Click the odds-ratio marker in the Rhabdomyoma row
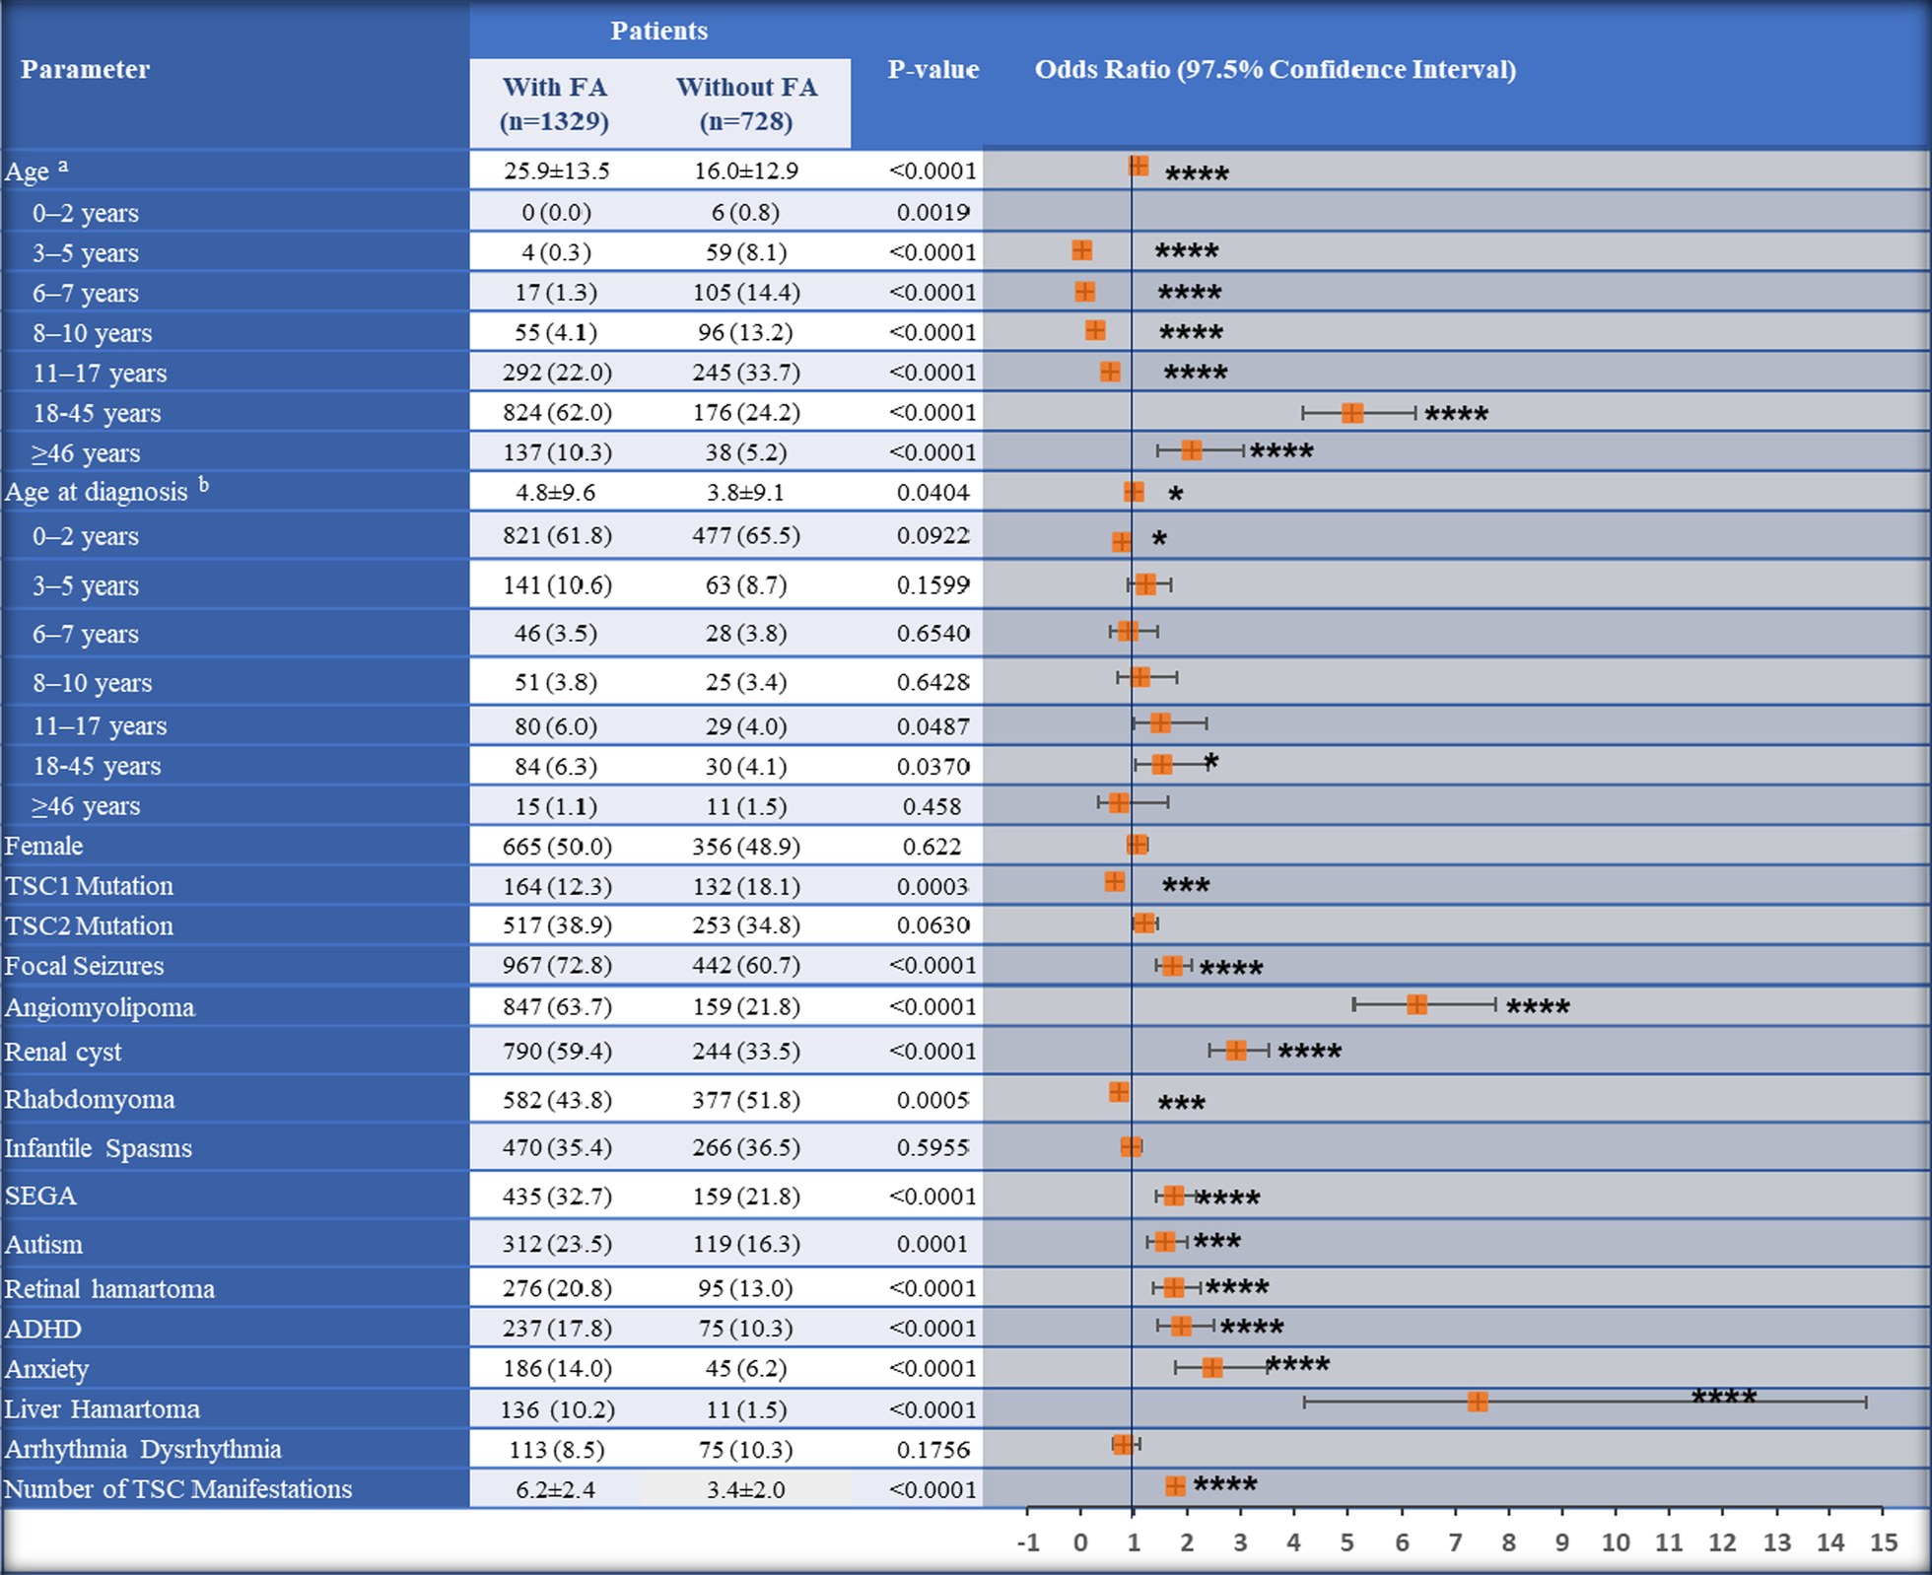The width and height of the screenshot is (1932, 1575). [x=1119, y=1092]
